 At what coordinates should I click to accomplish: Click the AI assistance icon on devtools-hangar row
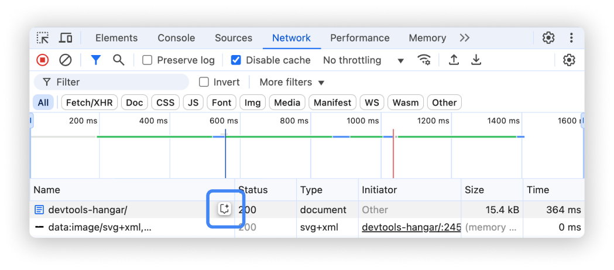(224, 209)
